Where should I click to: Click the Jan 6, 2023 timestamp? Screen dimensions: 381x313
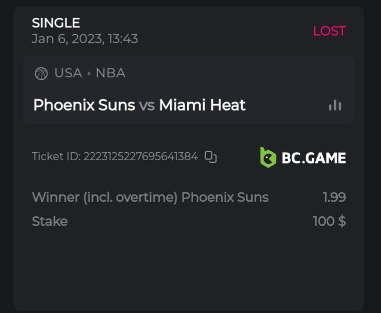pyautogui.click(x=85, y=39)
